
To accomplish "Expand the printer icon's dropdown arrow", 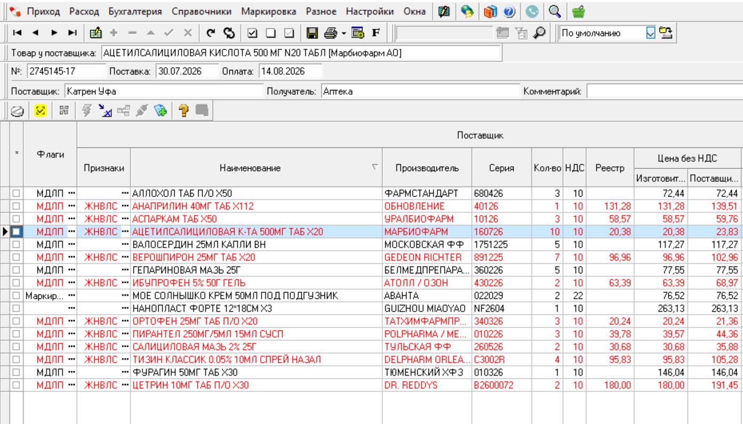I will tap(344, 33).
